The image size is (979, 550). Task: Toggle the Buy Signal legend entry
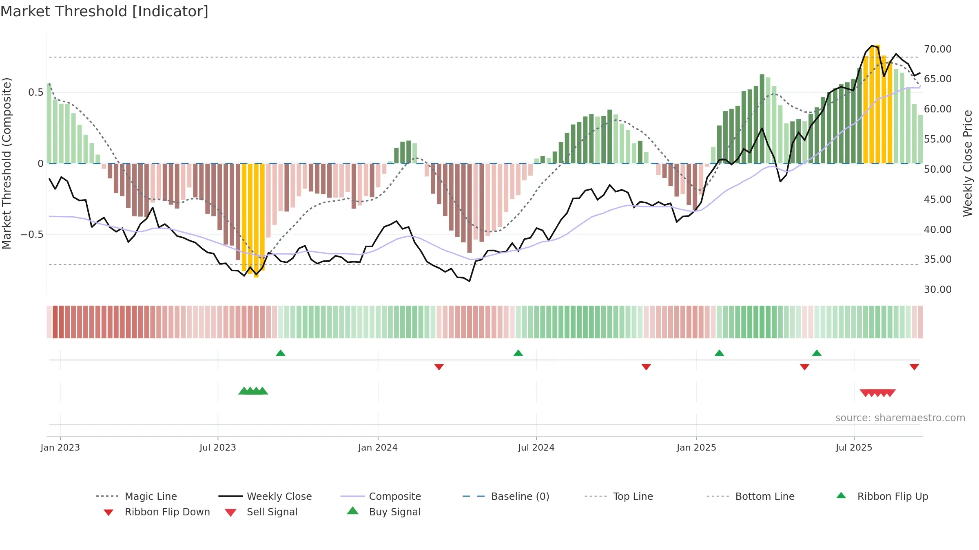coord(383,512)
